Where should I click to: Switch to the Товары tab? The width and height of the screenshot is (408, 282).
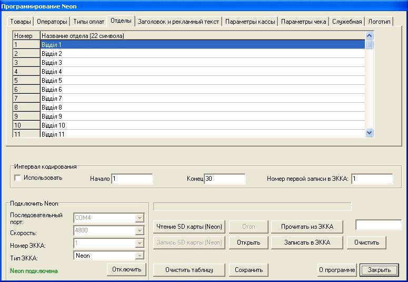point(21,22)
